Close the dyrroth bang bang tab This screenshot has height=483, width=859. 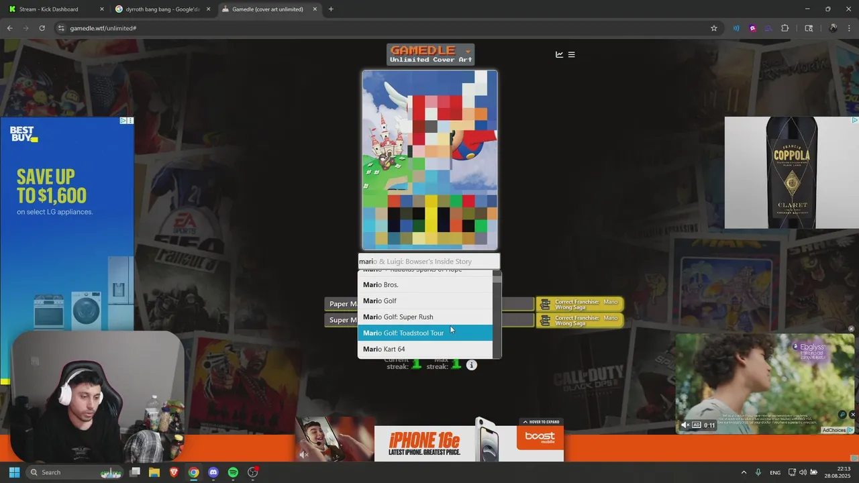point(208,9)
